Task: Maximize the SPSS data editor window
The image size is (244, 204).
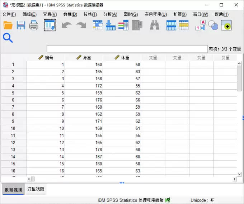Action: point(221,5)
